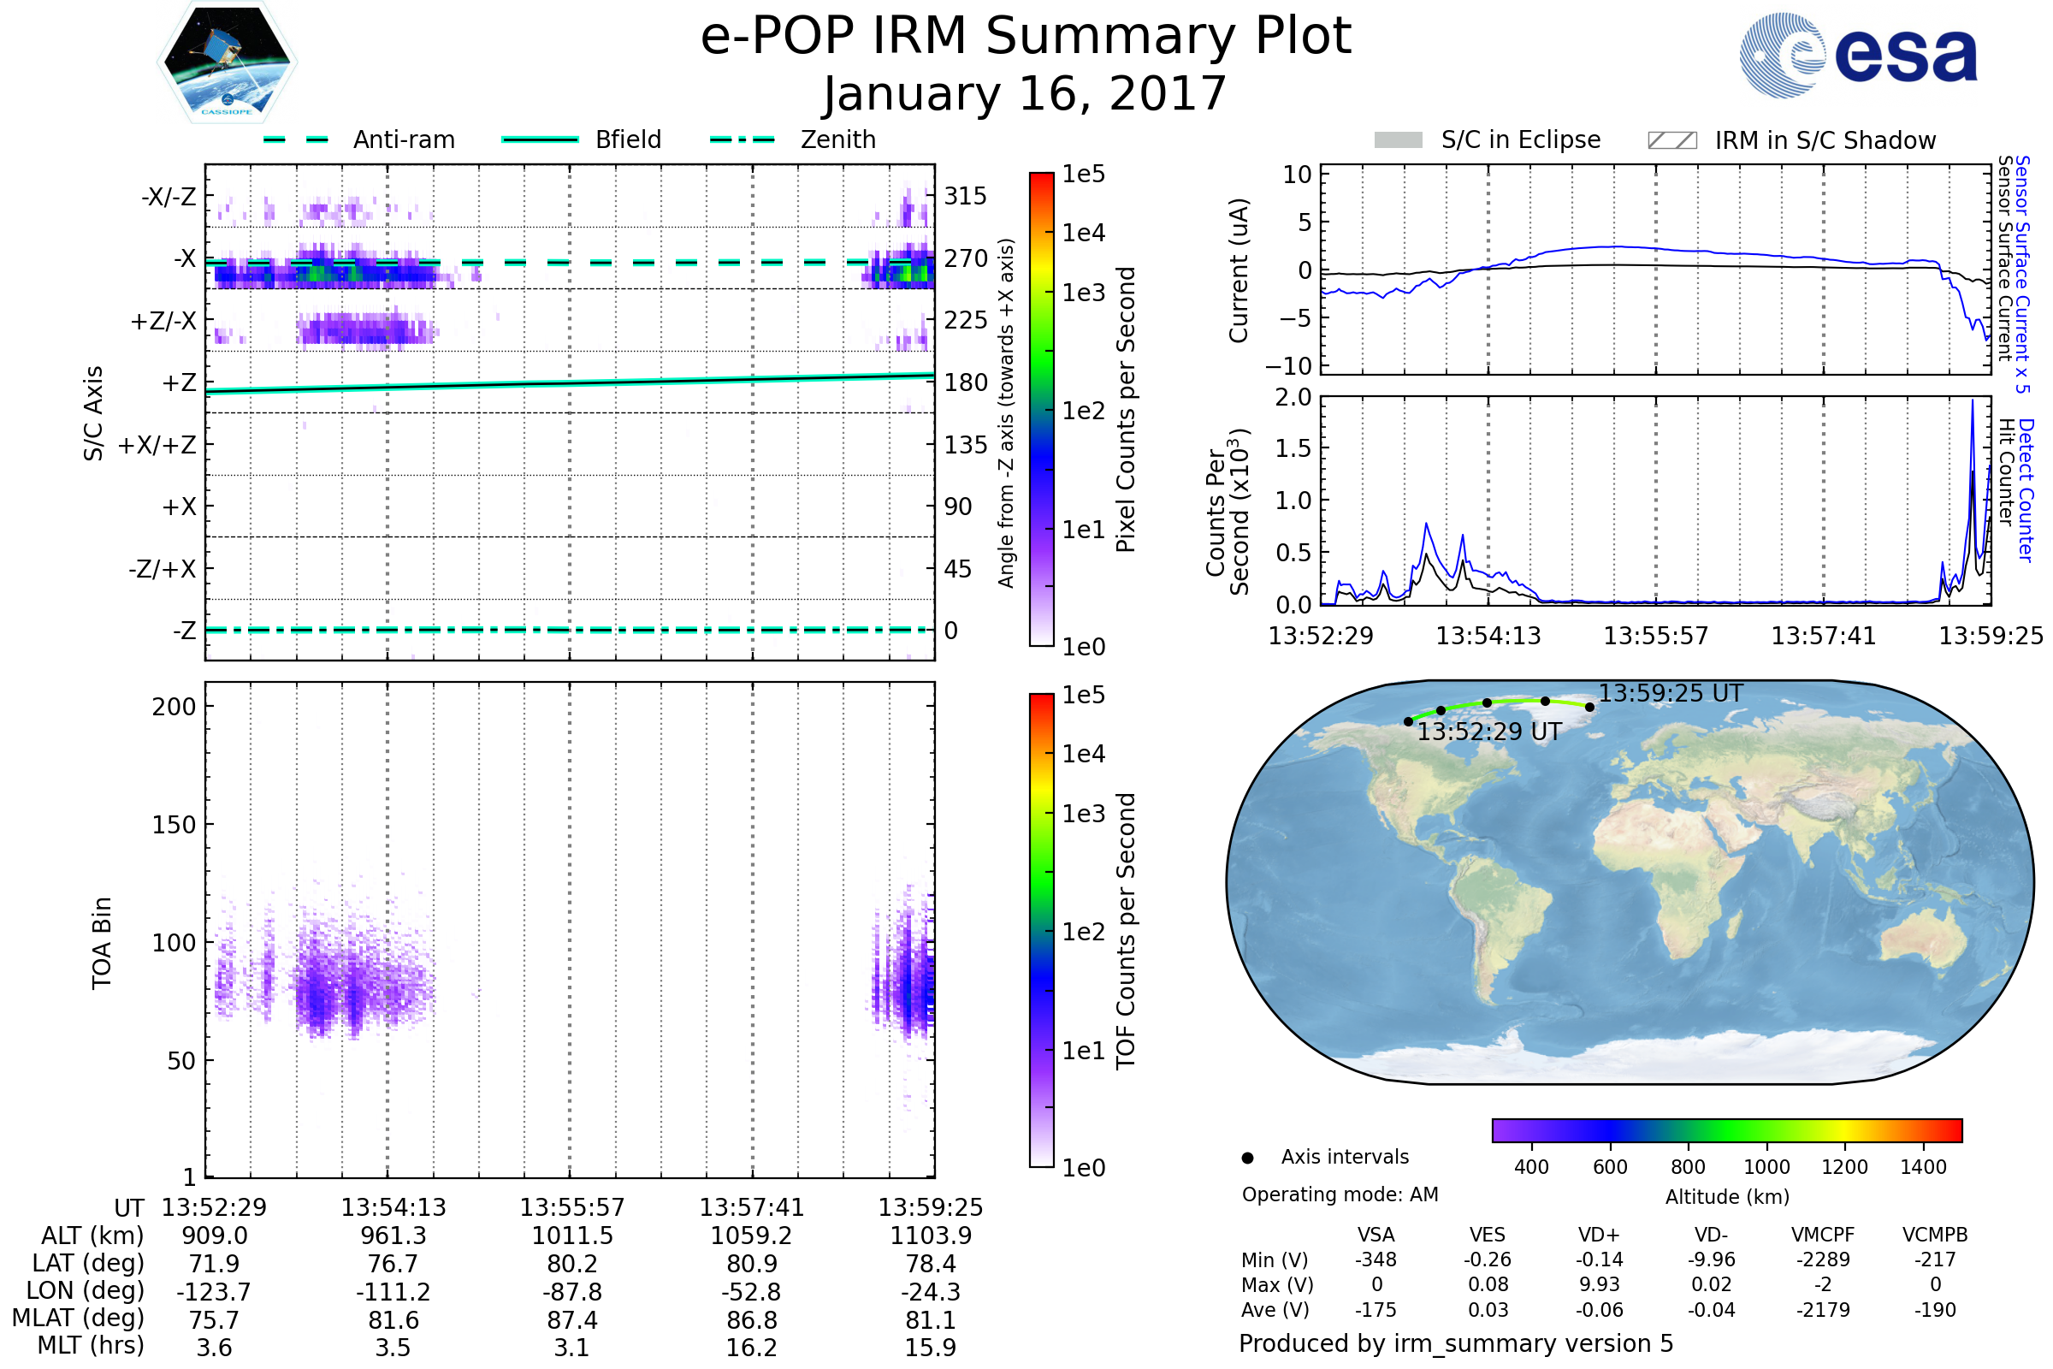Click the e-POP IRM Summary Plot title

tap(1026, 37)
